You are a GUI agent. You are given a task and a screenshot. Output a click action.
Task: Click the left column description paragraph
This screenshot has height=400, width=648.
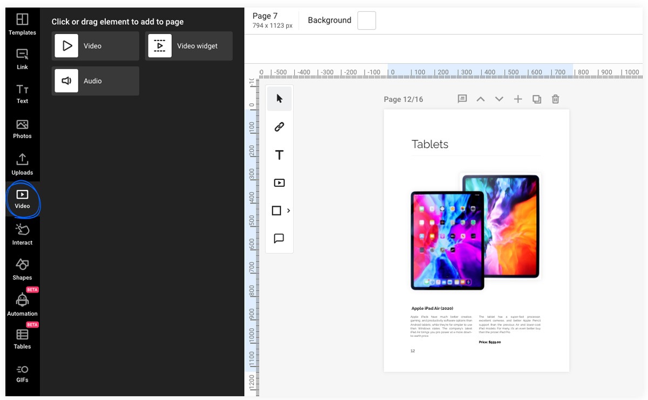click(441, 326)
